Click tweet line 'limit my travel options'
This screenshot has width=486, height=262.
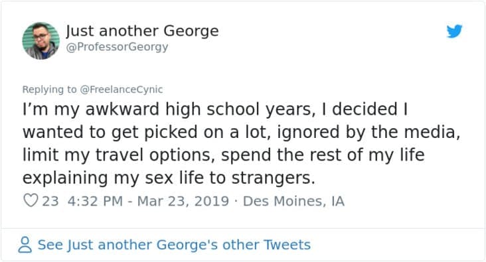pos(224,155)
